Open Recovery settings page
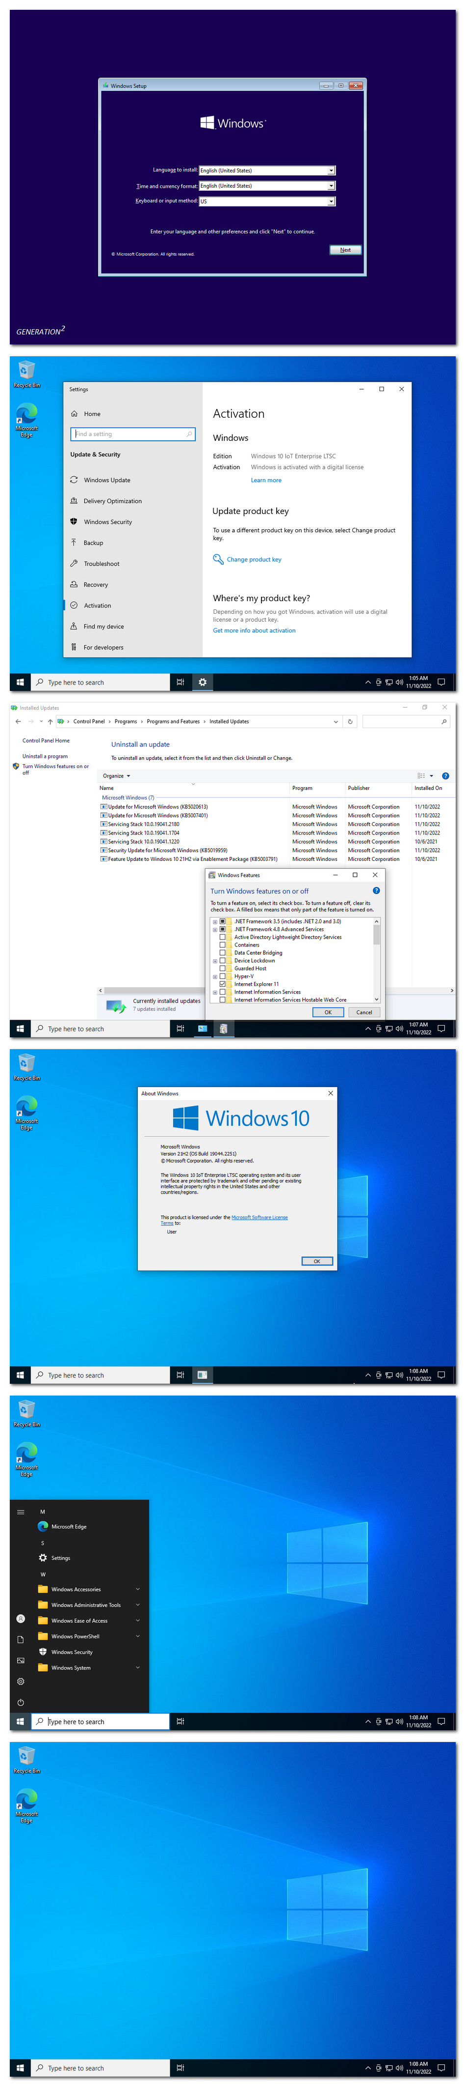 [x=96, y=585]
